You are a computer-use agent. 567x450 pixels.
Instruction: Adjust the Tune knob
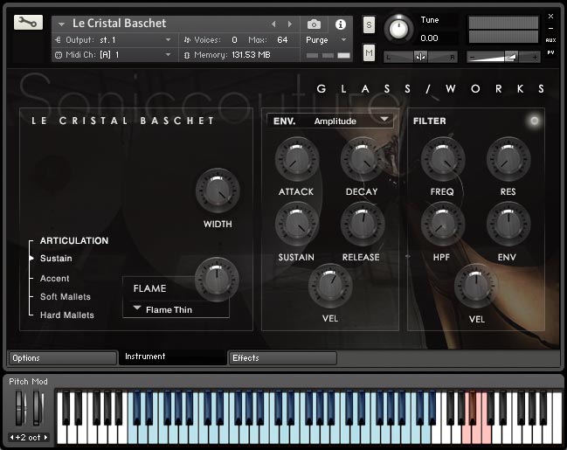398,29
